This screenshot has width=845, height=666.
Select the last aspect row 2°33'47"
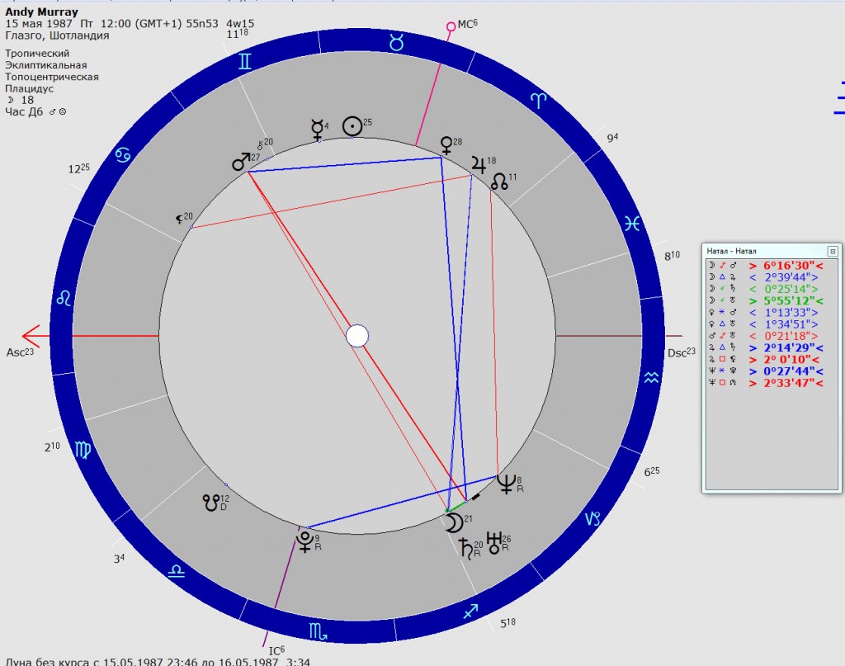coord(766,383)
